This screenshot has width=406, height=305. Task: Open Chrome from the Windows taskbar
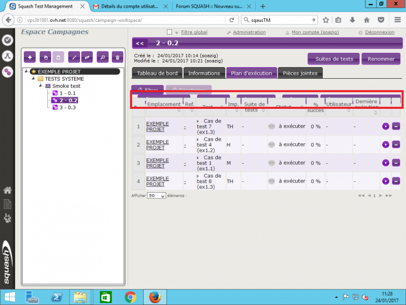pos(130,297)
